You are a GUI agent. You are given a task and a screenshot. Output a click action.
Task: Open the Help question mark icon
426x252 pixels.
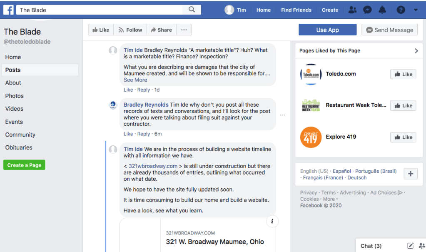point(401,10)
